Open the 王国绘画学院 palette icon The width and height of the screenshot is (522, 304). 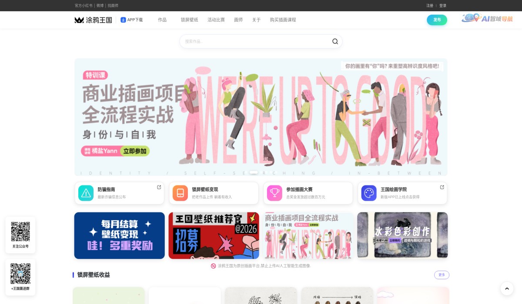point(369,193)
